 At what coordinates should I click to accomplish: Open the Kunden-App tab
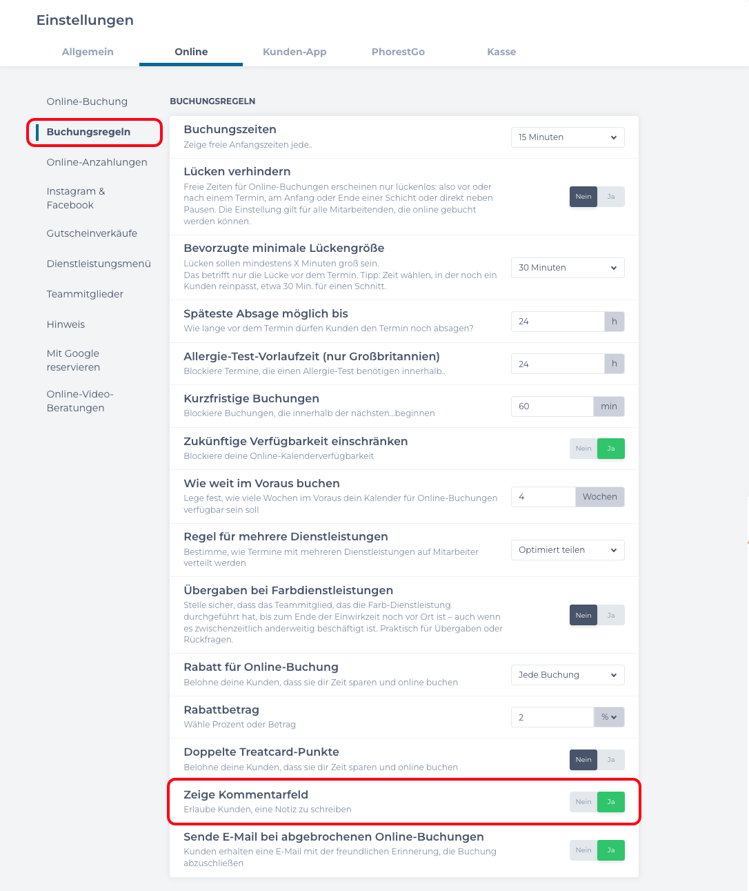coord(294,52)
